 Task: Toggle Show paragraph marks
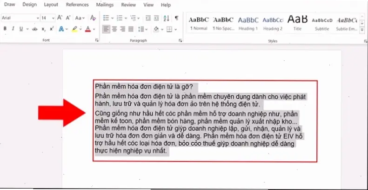(176, 18)
